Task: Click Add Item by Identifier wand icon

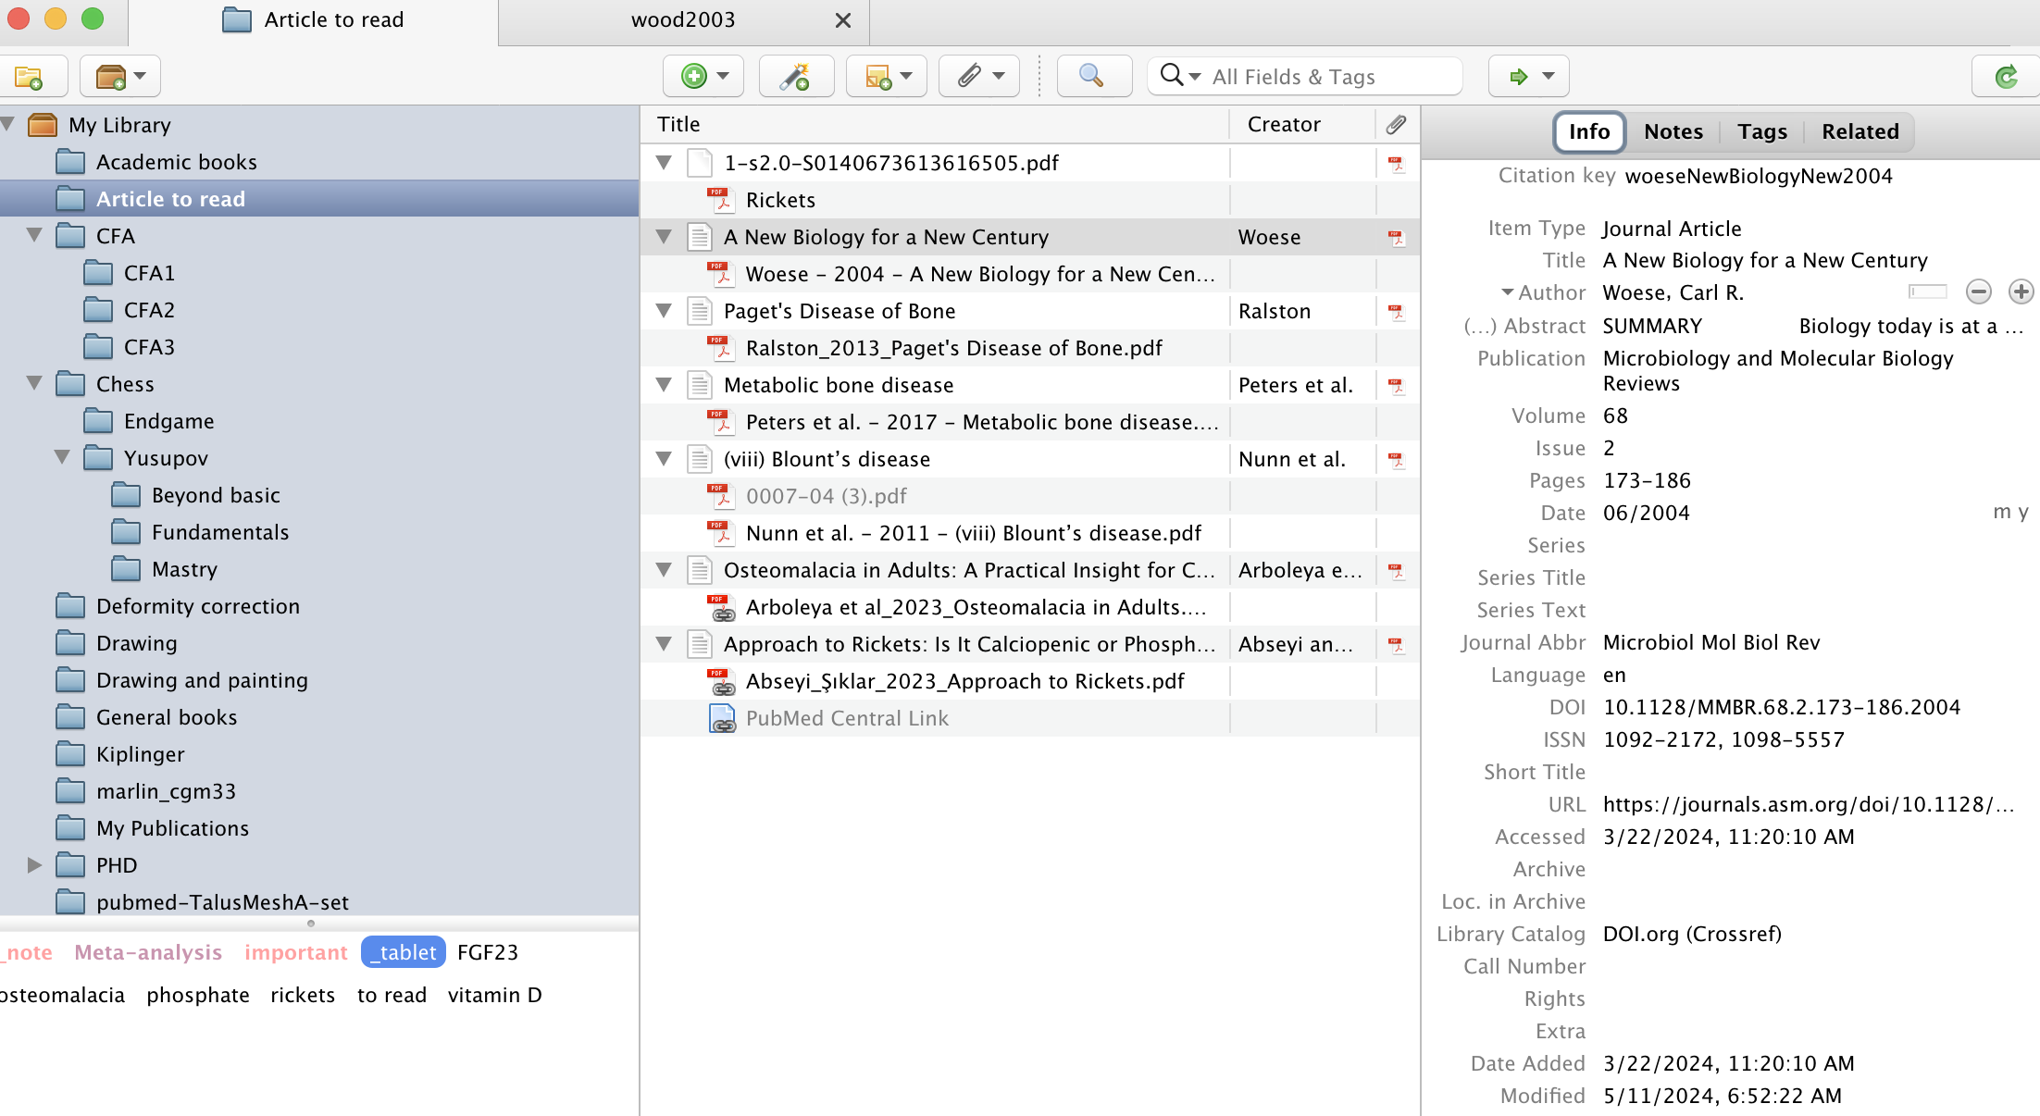Action: (x=794, y=77)
